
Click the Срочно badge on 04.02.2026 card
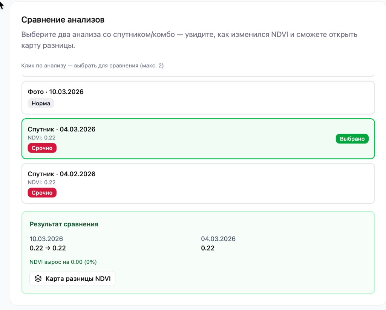coord(42,192)
